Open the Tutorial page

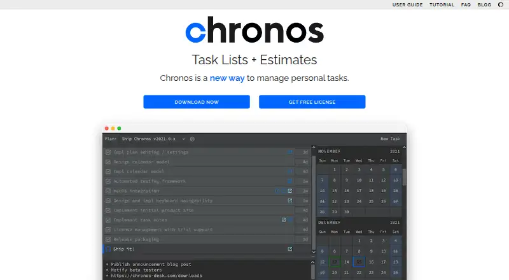(x=442, y=4)
